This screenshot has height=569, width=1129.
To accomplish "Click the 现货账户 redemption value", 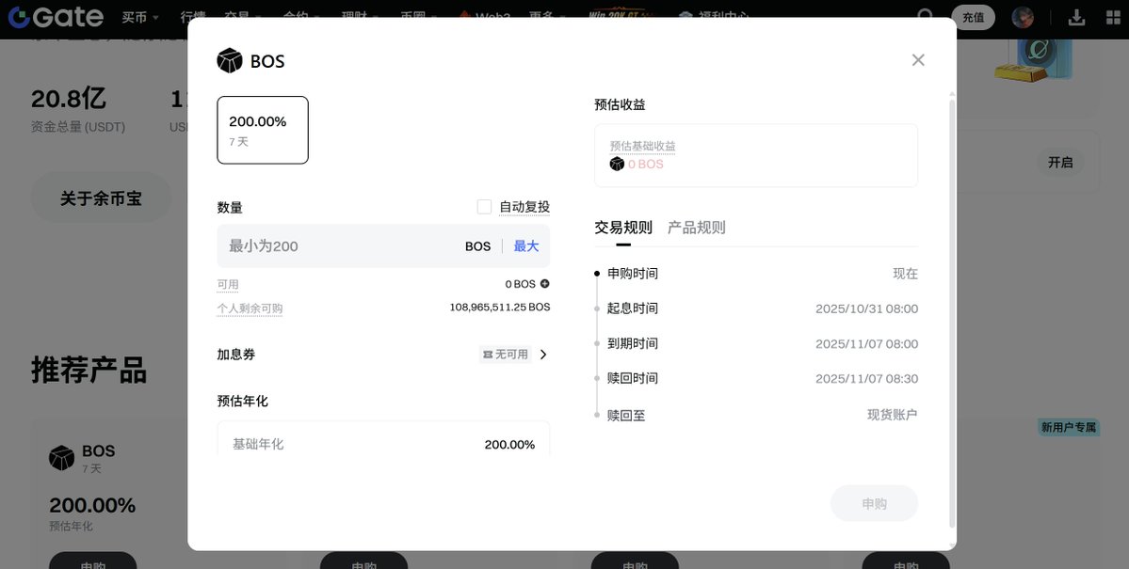I will (x=892, y=415).
